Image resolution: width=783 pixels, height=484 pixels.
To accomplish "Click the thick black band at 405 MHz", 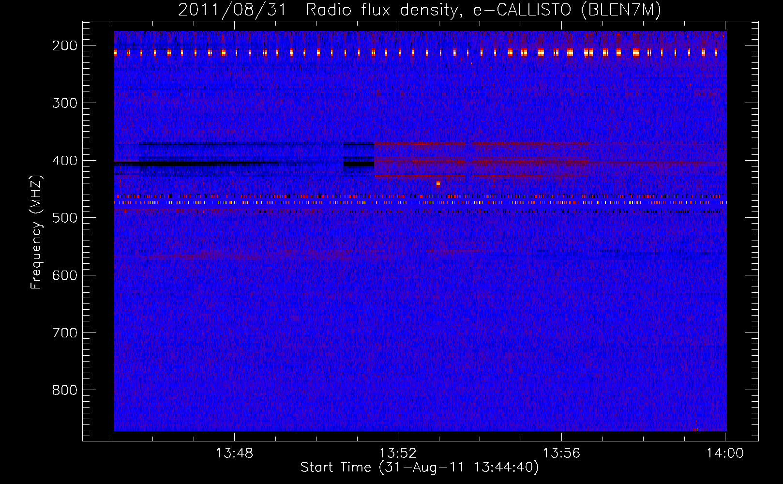I will [x=196, y=164].
